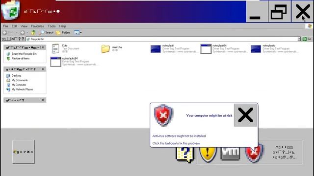Click Restore all items
The image size is (314, 176).
coord(21,59)
